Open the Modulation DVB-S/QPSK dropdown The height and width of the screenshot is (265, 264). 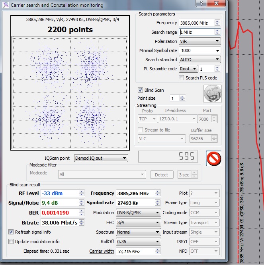pos(138,213)
